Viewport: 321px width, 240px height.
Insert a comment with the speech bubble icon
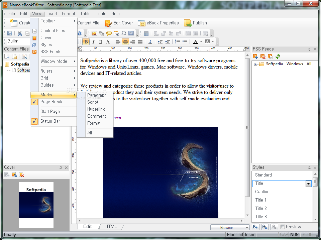coord(109,33)
